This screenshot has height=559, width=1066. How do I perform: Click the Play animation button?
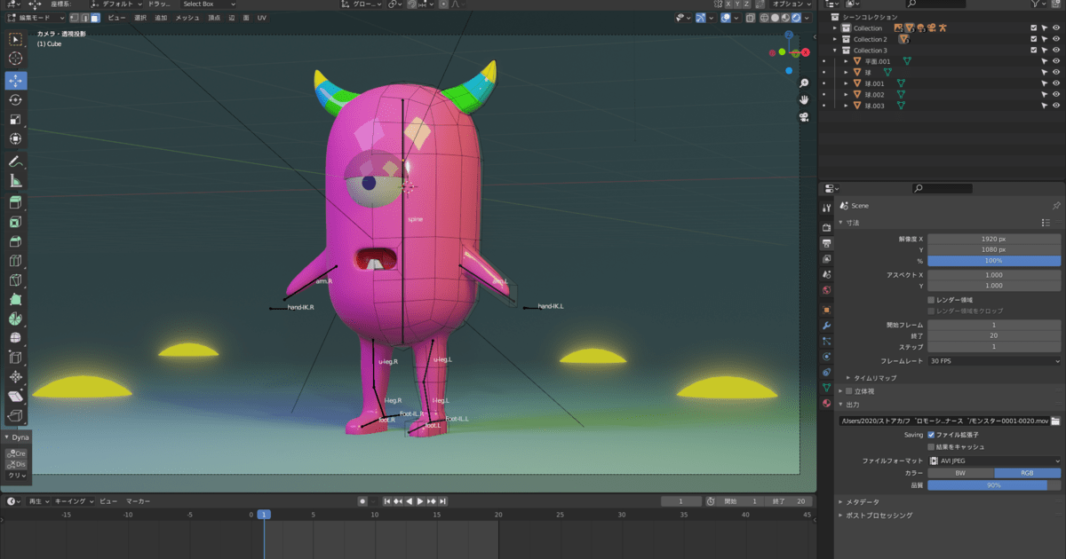420,501
